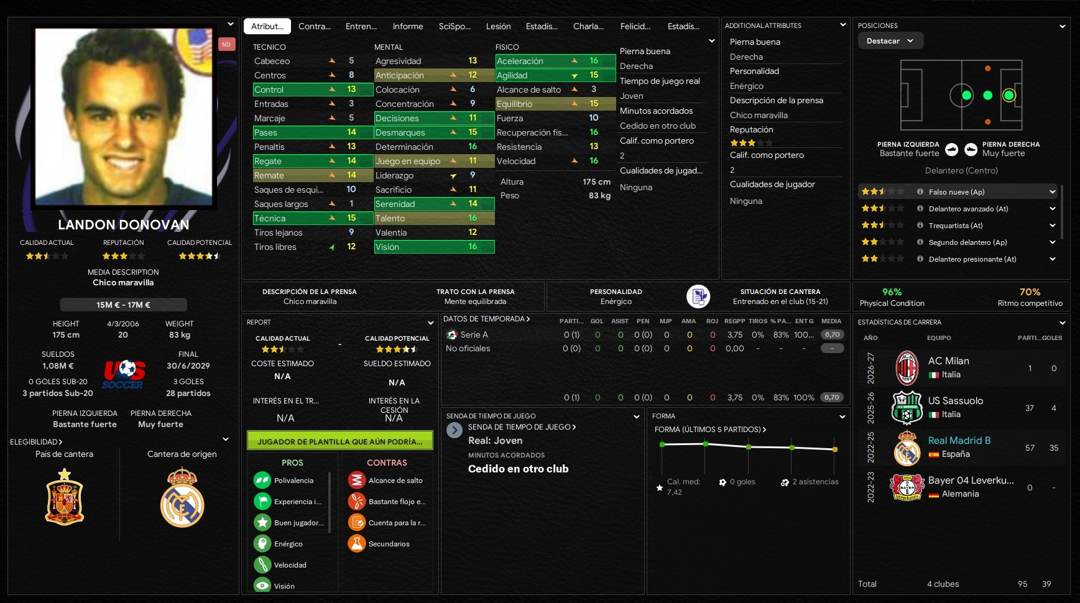Click the Experiencia pro flag icon
Screen dimensions: 1080x603
(x=262, y=501)
